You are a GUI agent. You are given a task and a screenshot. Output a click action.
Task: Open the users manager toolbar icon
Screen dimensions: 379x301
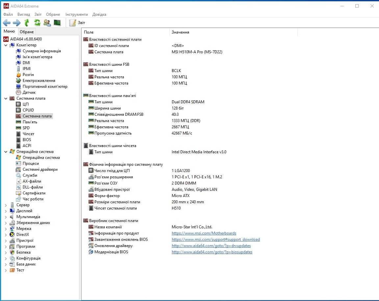[x=47, y=23]
